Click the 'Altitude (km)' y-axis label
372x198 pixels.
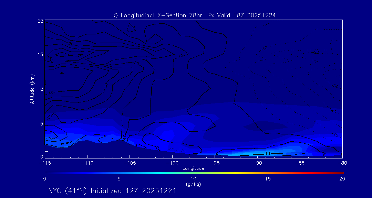[x=32, y=89]
